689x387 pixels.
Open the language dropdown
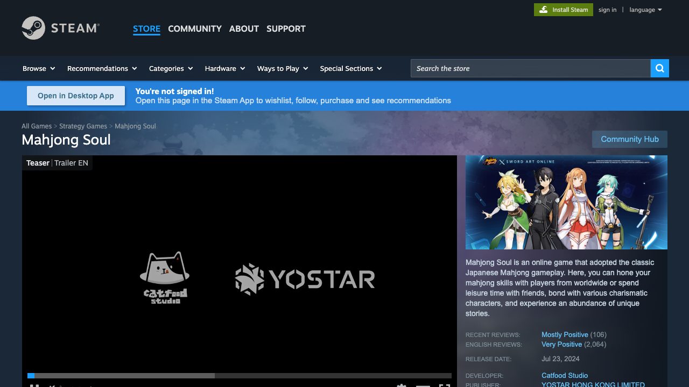[x=645, y=10]
